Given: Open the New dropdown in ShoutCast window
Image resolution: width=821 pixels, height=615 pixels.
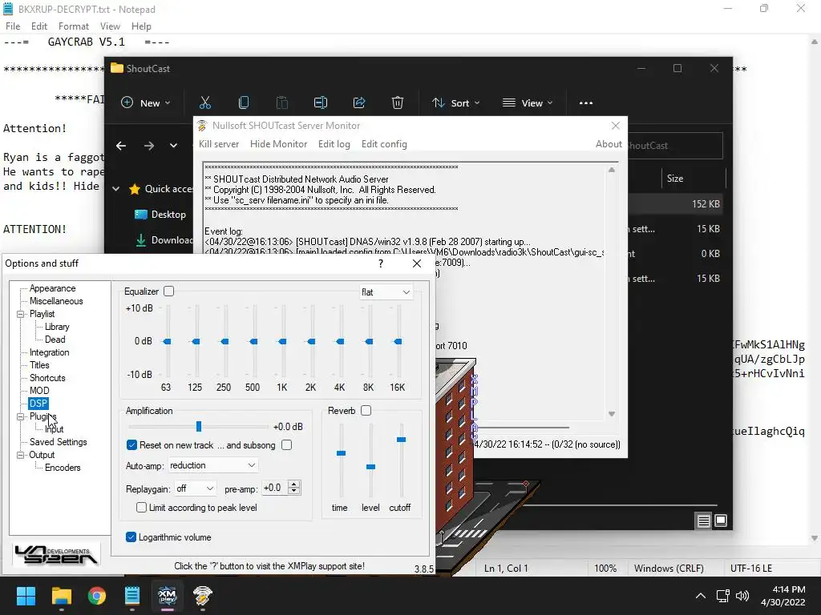Looking at the screenshot, I should pos(146,103).
